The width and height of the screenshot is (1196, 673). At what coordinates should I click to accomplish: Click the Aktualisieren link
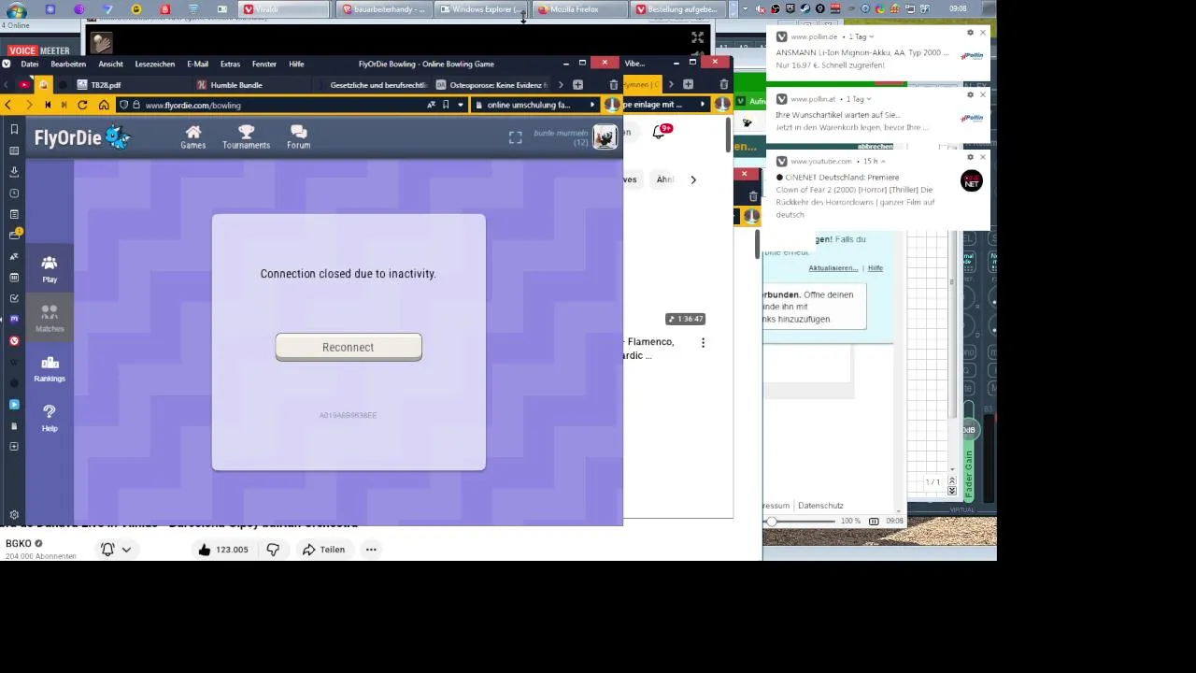point(833,268)
